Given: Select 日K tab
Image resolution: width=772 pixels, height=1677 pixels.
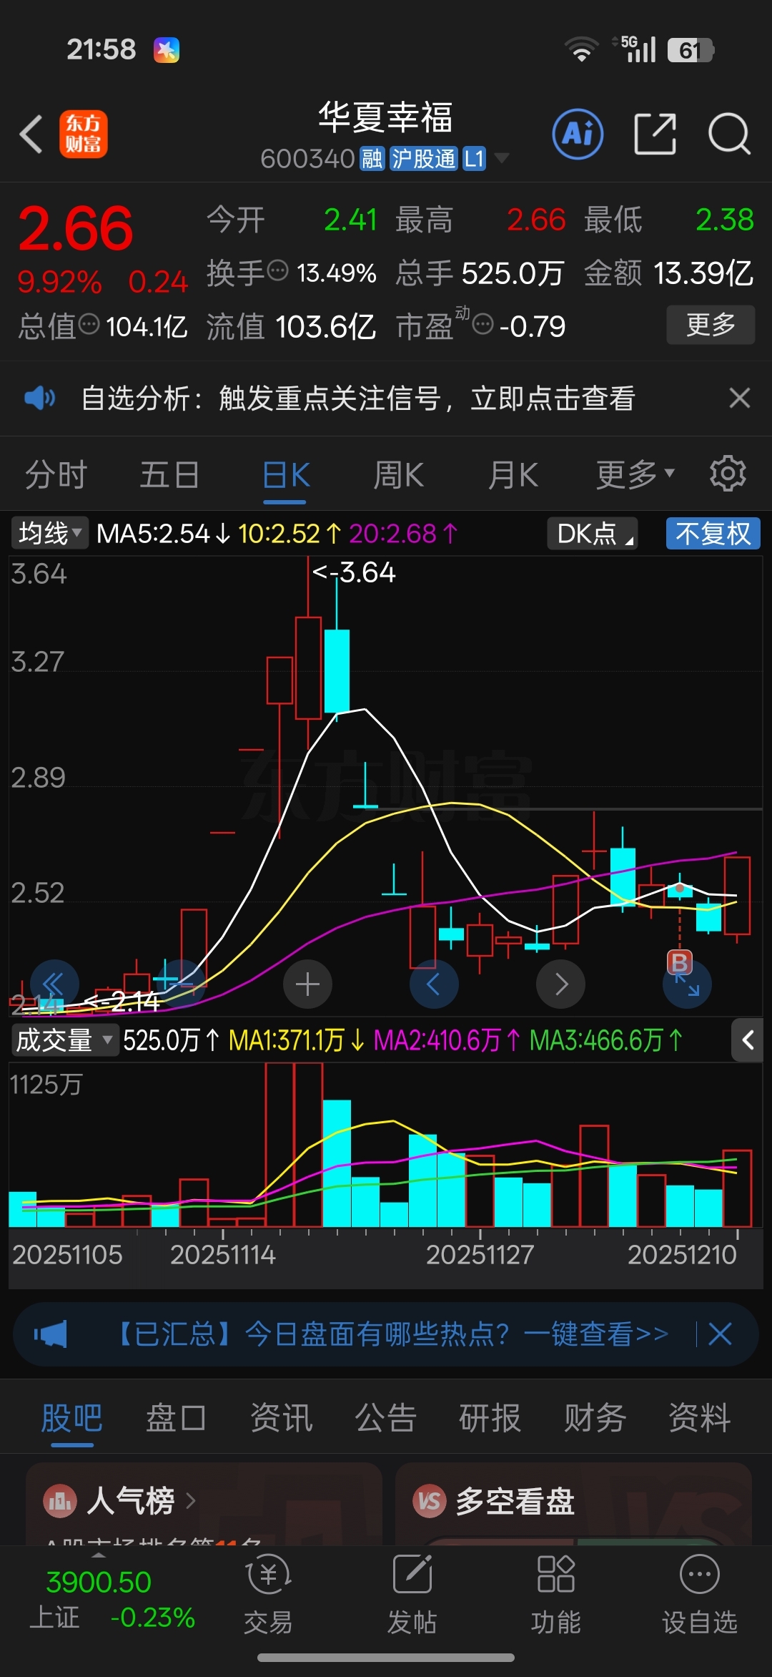Looking at the screenshot, I should click(x=286, y=474).
